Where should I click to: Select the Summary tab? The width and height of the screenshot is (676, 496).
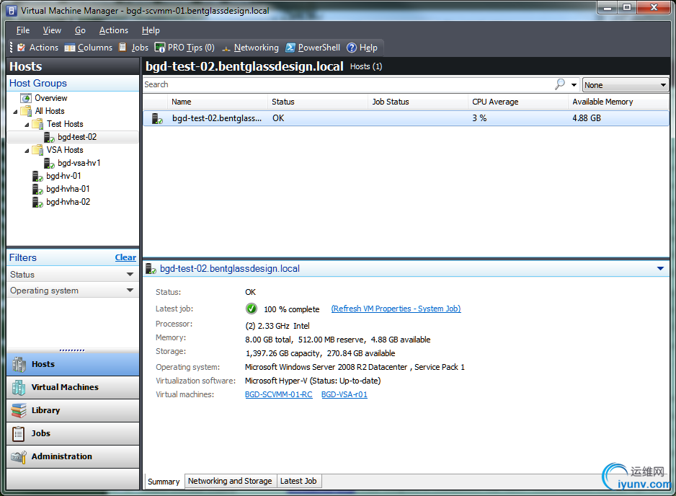164,482
